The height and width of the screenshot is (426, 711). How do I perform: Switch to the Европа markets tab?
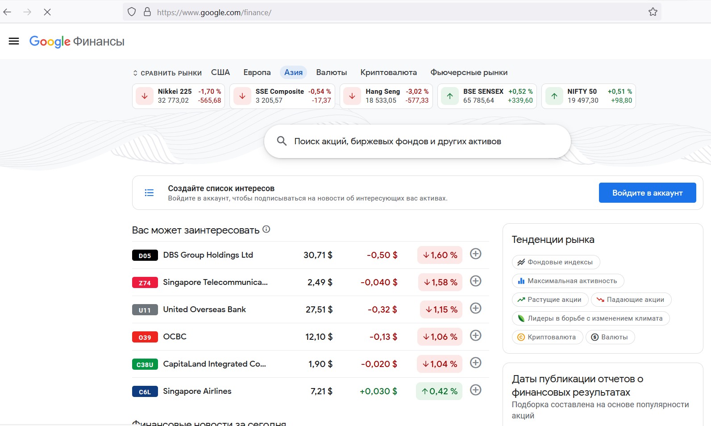[x=257, y=72]
